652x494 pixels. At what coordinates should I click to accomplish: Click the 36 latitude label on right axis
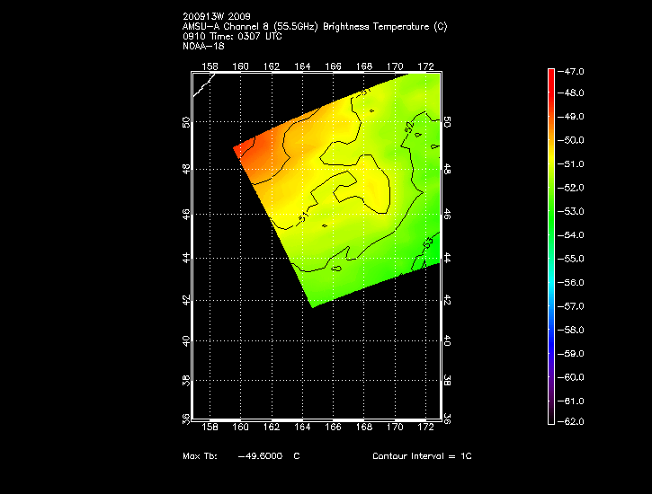coord(448,419)
